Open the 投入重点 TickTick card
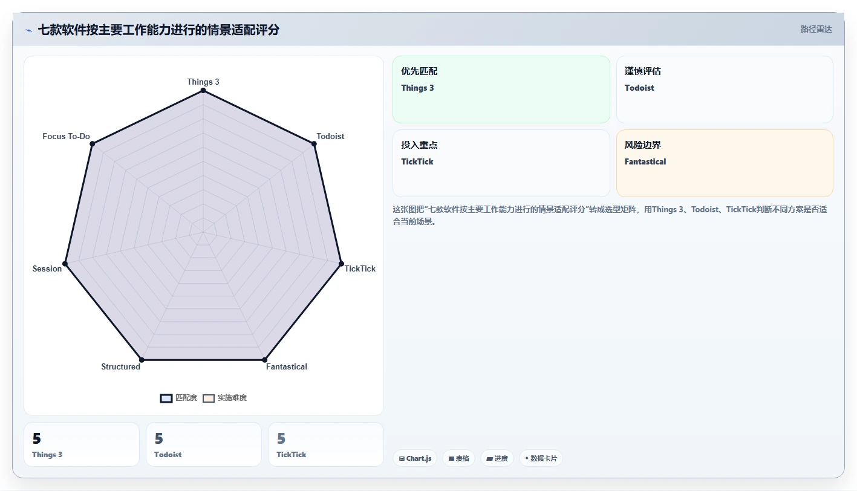The height and width of the screenshot is (491, 857). [x=501, y=163]
